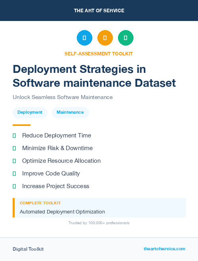This screenshot has width=198, height=261.
Task: Click "Automated Deployment Optimization" text
Action: click(63, 212)
